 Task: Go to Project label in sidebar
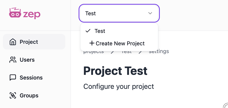click(29, 42)
